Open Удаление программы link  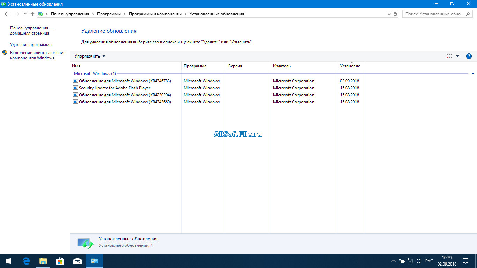coord(31,45)
